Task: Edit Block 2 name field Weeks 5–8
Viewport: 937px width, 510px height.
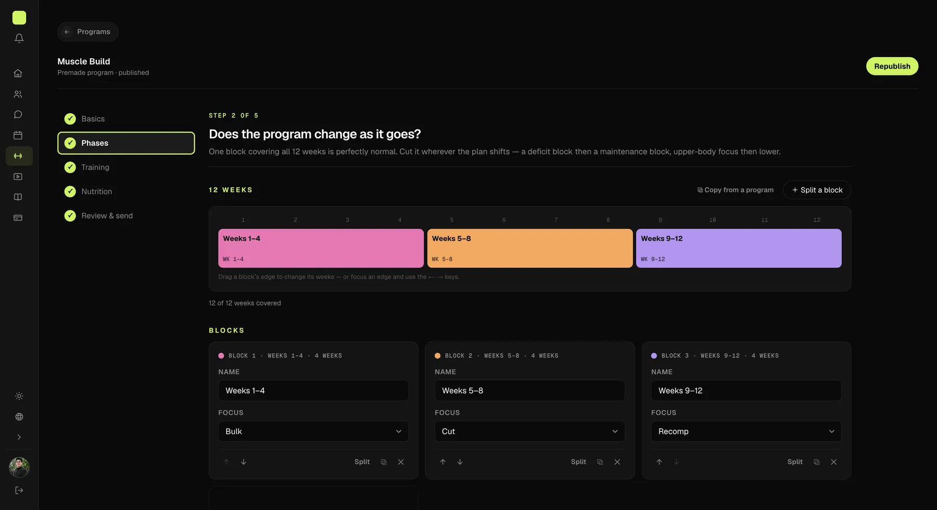Action: (530, 390)
